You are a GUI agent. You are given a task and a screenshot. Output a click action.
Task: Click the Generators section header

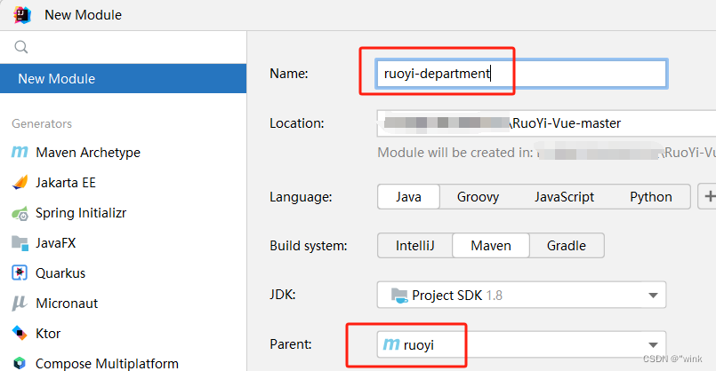[42, 123]
